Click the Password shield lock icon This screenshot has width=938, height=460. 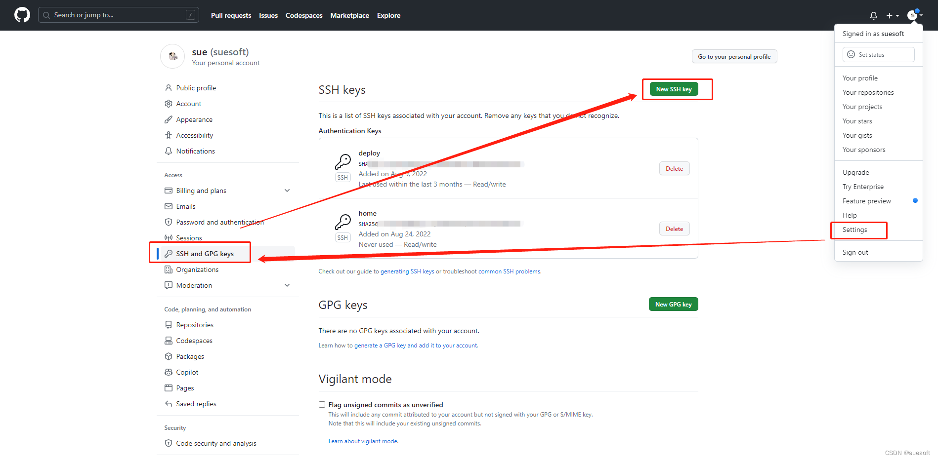(169, 222)
